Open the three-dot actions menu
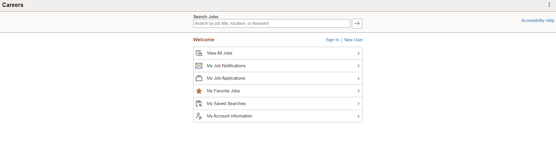Screen dimensions: 556x144 tap(549, 5)
